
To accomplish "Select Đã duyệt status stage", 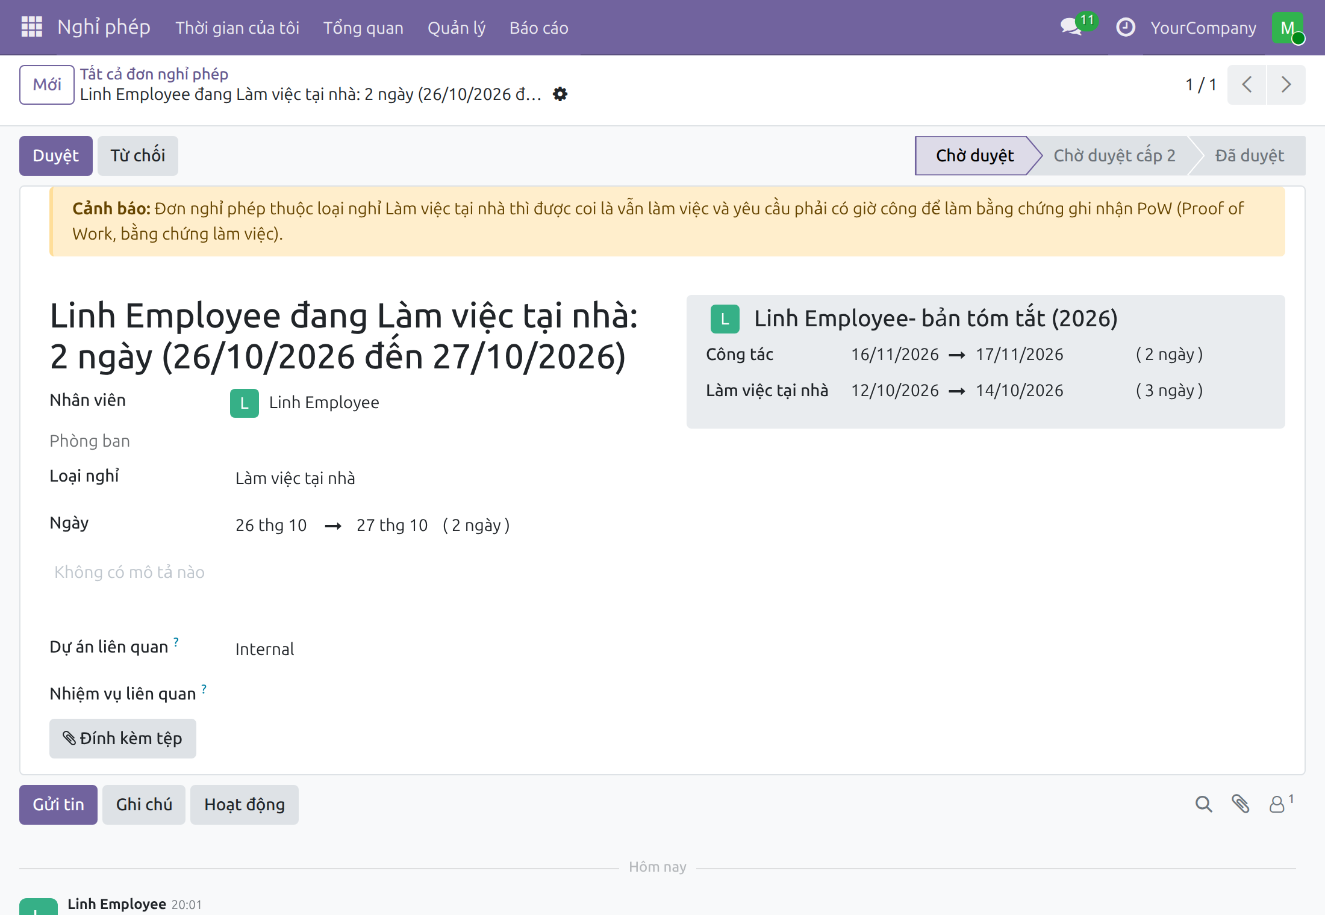I will coord(1250,156).
